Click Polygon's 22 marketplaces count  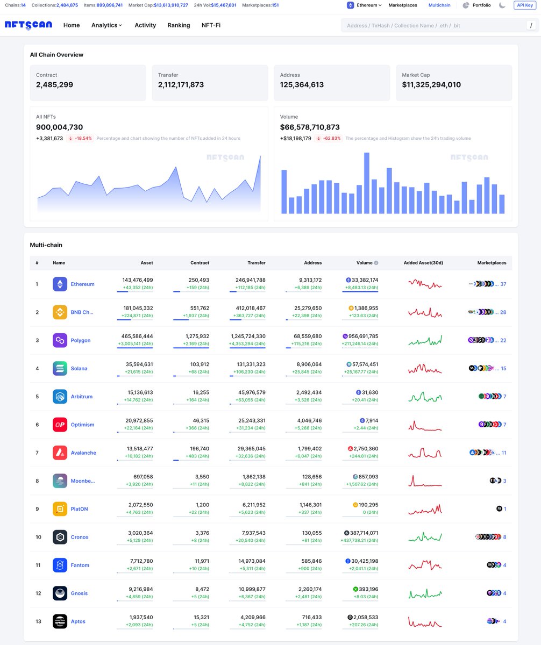point(503,340)
